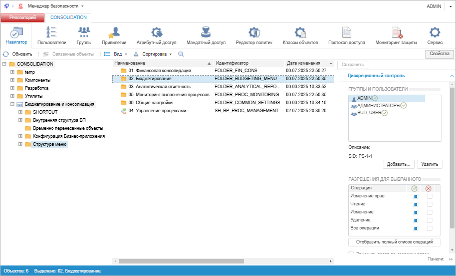Sort by Наименование column header
Viewport: 456px width, 276px height.
pos(162,63)
